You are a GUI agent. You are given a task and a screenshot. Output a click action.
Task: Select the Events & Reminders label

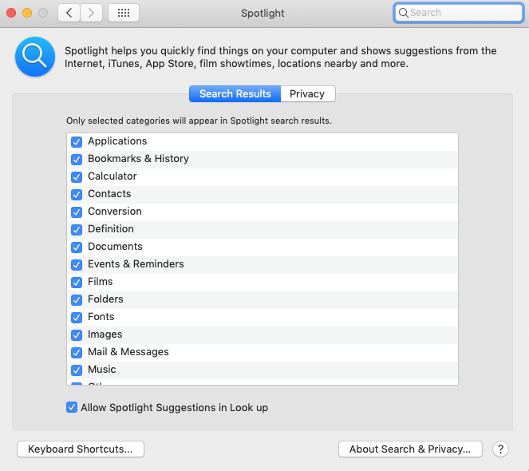pyautogui.click(x=136, y=264)
